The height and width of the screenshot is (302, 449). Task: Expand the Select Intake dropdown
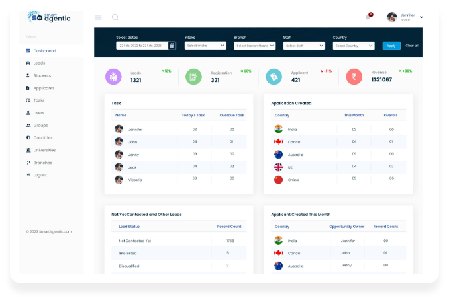[207, 46]
